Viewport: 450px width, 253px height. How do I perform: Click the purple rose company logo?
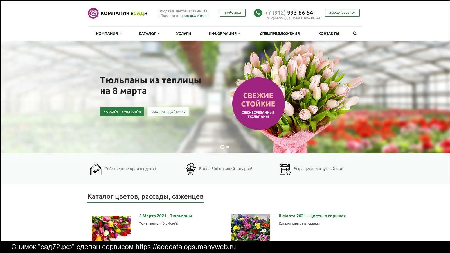93,13
